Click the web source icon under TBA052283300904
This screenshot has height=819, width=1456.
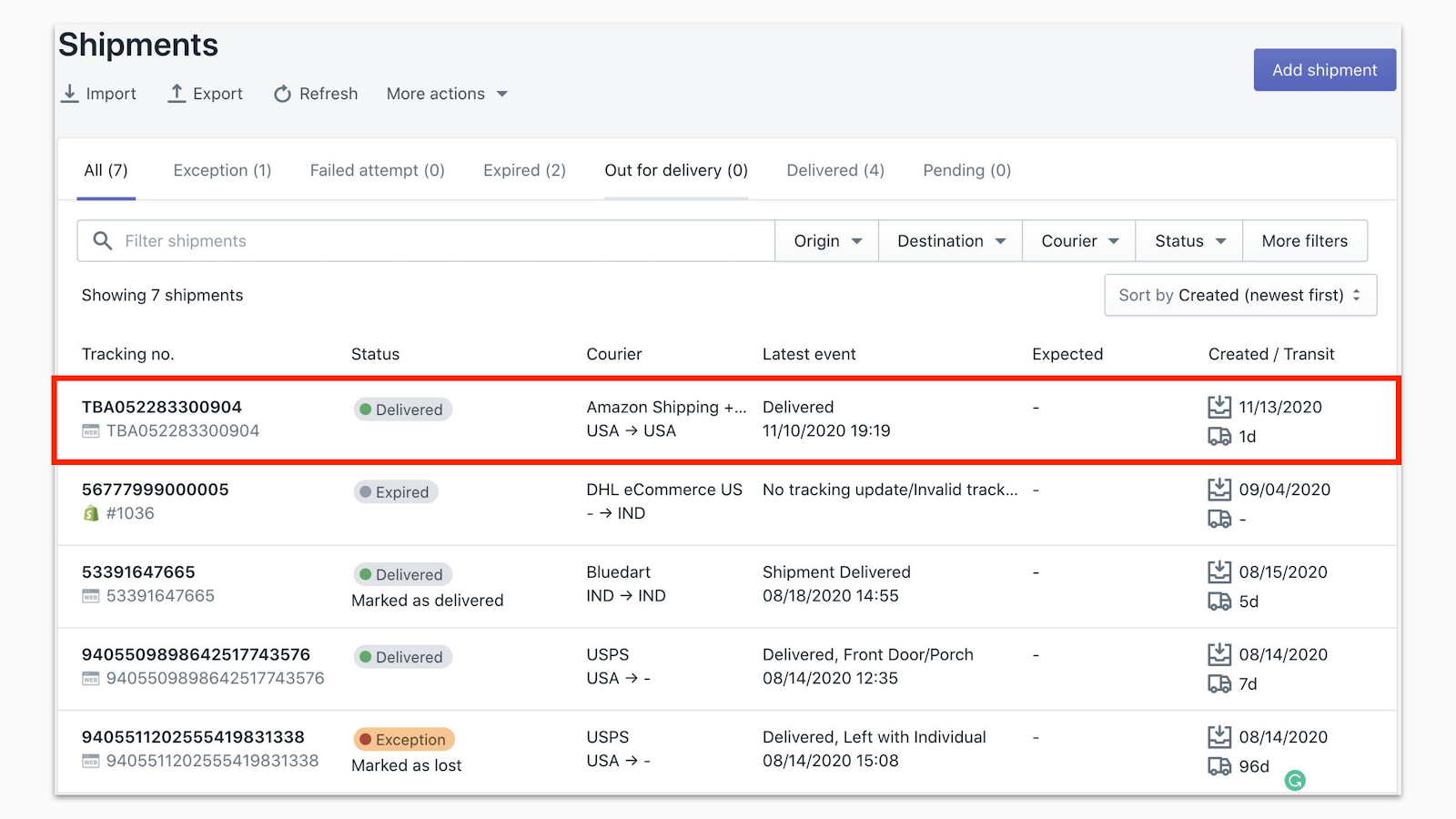[x=91, y=431]
